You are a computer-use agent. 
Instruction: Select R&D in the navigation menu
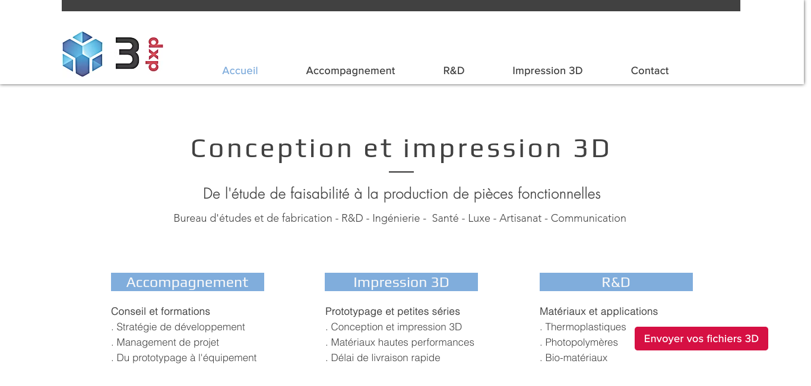[454, 71]
